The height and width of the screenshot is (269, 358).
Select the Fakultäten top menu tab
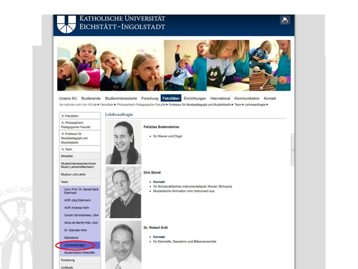(171, 98)
